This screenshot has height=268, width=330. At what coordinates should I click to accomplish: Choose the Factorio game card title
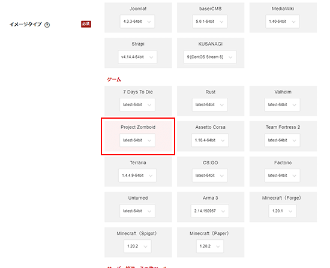283,162
